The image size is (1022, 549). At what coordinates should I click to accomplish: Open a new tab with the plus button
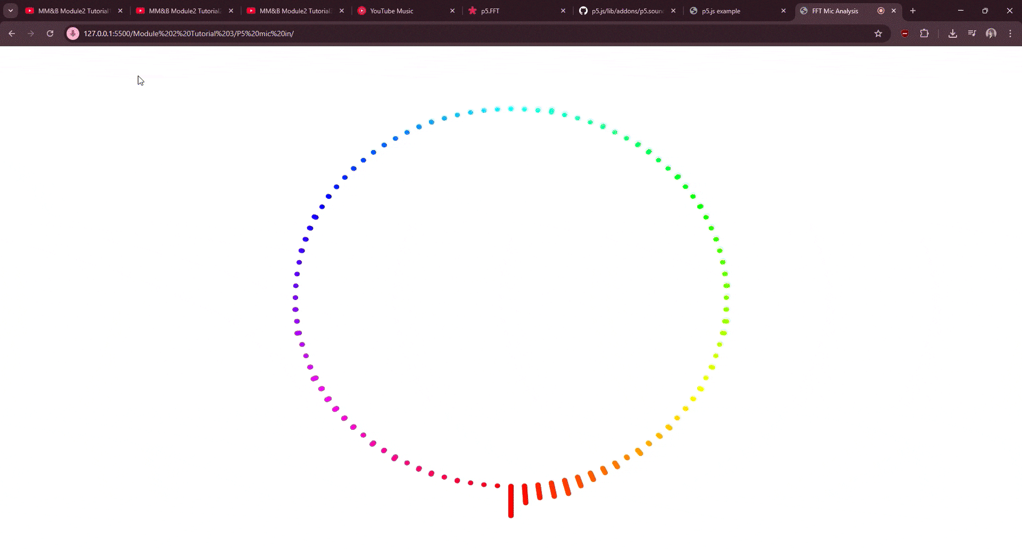coord(913,11)
